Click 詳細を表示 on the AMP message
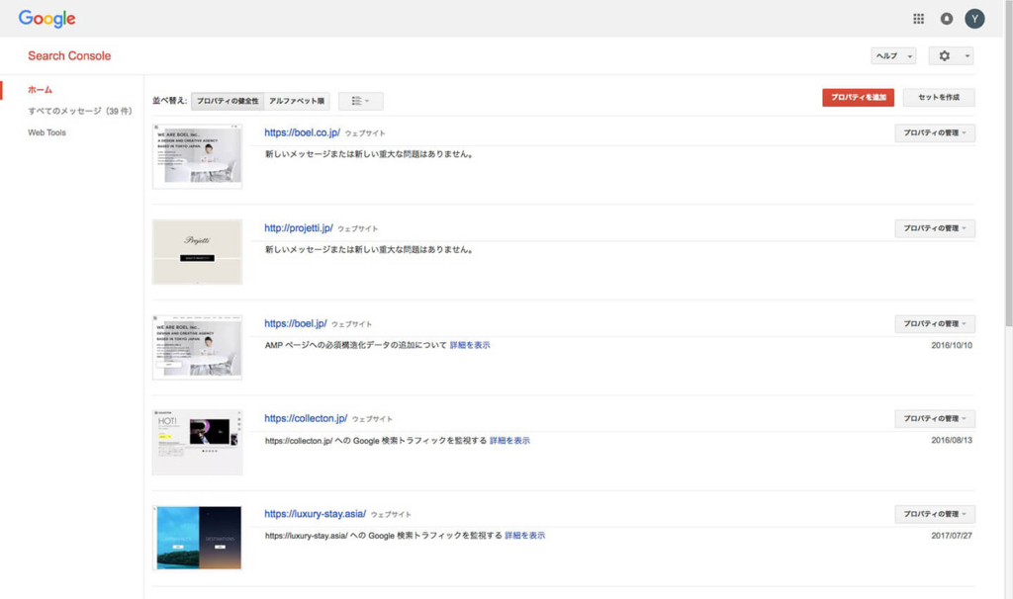This screenshot has width=1013, height=599. click(470, 345)
